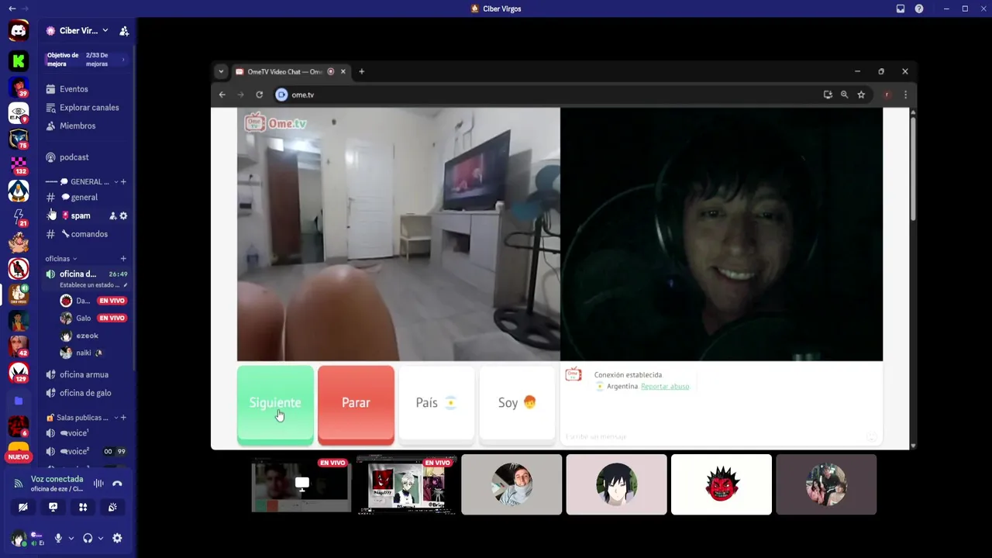Click Reportar abuso link
Viewport: 992px width, 558px height.
pyautogui.click(x=665, y=386)
